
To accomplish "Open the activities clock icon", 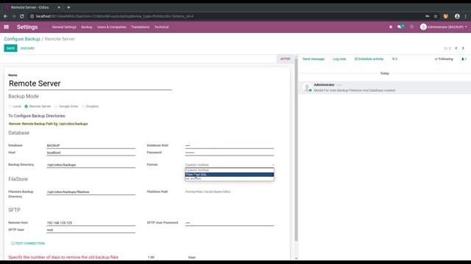I will coord(412,27).
